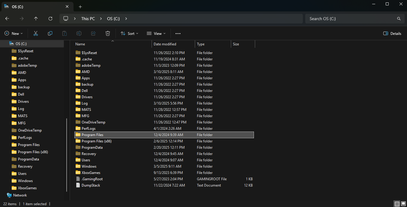Click the PC monitor icon in address bar
The height and width of the screenshot is (207, 407).
pyautogui.click(x=66, y=19)
